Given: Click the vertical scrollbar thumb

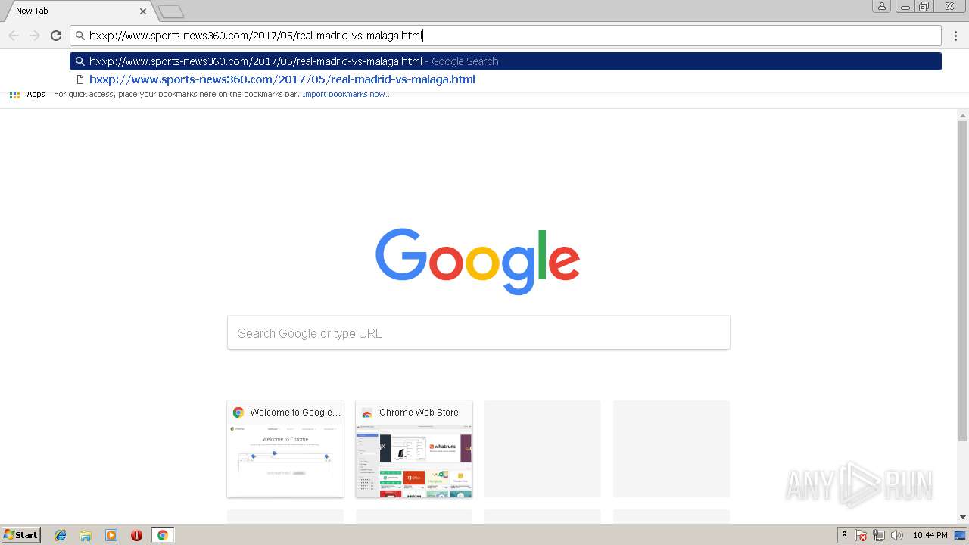Looking at the screenshot, I should [x=963, y=281].
